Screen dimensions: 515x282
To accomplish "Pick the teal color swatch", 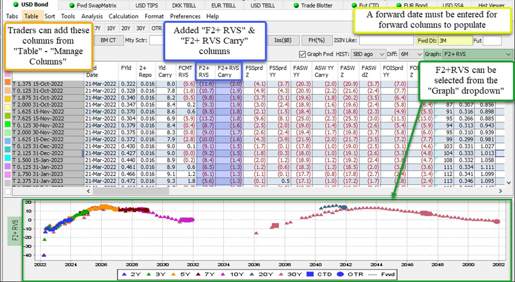I will click(x=7, y=149).
